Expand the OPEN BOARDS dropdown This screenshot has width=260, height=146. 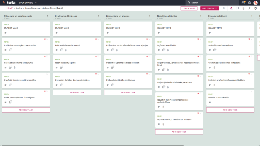[28, 3]
